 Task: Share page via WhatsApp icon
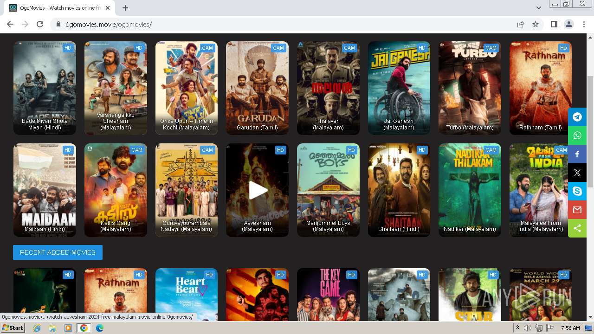pos(577,135)
